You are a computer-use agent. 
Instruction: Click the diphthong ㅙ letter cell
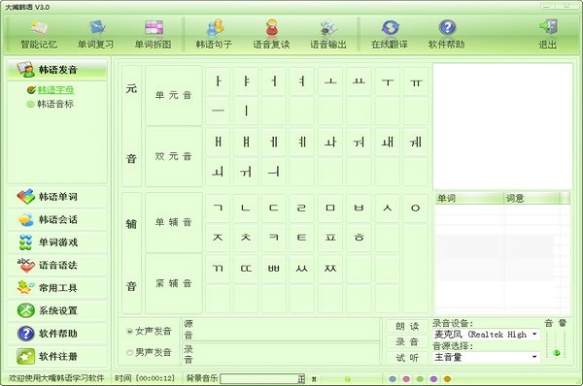[x=388, y=142]
